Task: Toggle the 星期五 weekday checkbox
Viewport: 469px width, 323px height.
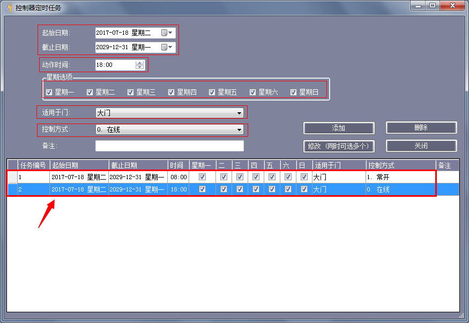Action: pos(212,92)
